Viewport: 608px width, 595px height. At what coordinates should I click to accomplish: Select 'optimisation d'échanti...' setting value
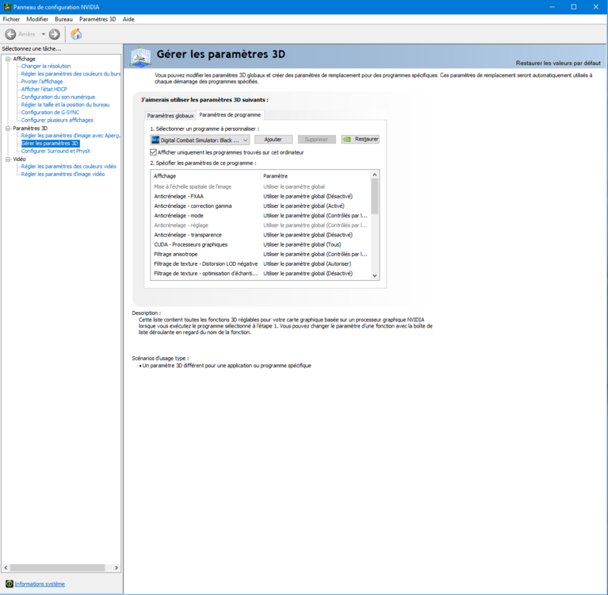[x=308, y=274]
